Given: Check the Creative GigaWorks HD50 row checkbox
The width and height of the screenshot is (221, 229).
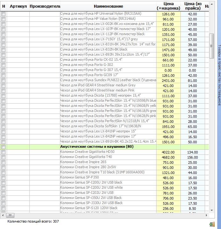Looking at the screenshot, I should [x=4, y=152].
